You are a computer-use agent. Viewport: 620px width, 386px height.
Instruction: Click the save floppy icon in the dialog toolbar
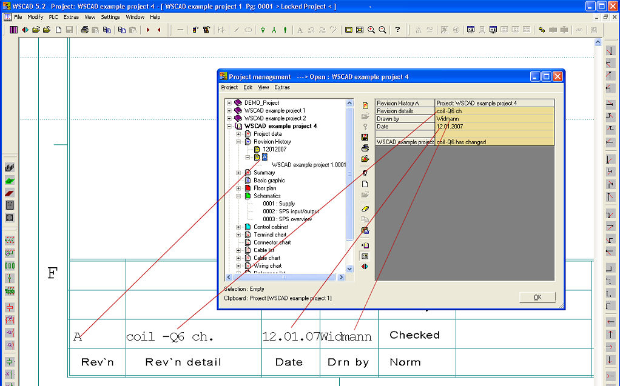pos(365,137)
